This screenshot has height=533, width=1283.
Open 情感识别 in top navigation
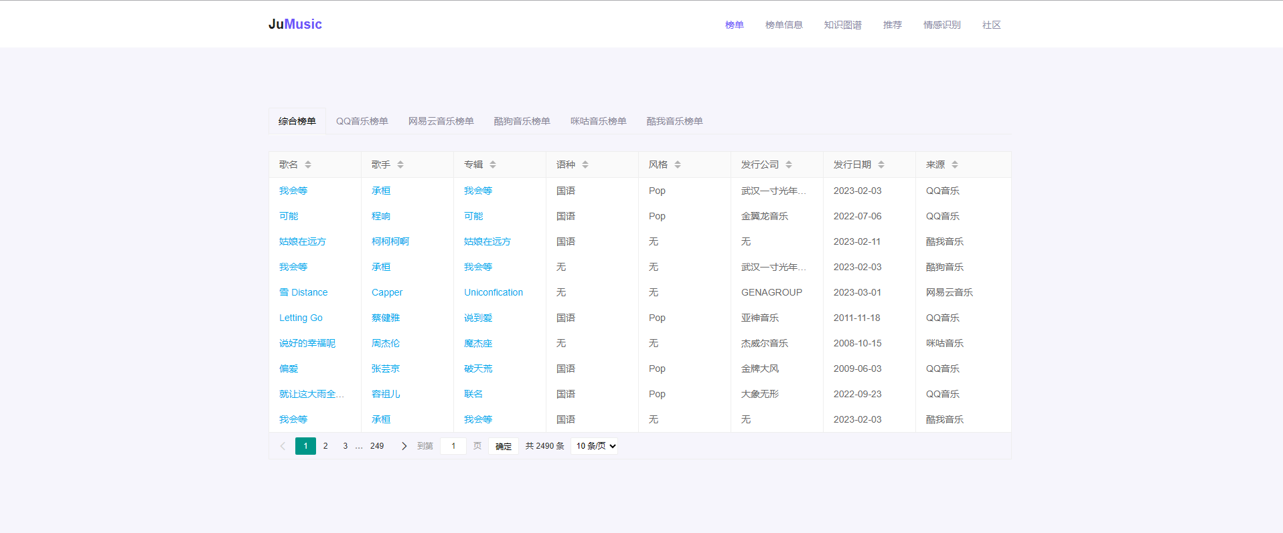[x=942, y=25]
